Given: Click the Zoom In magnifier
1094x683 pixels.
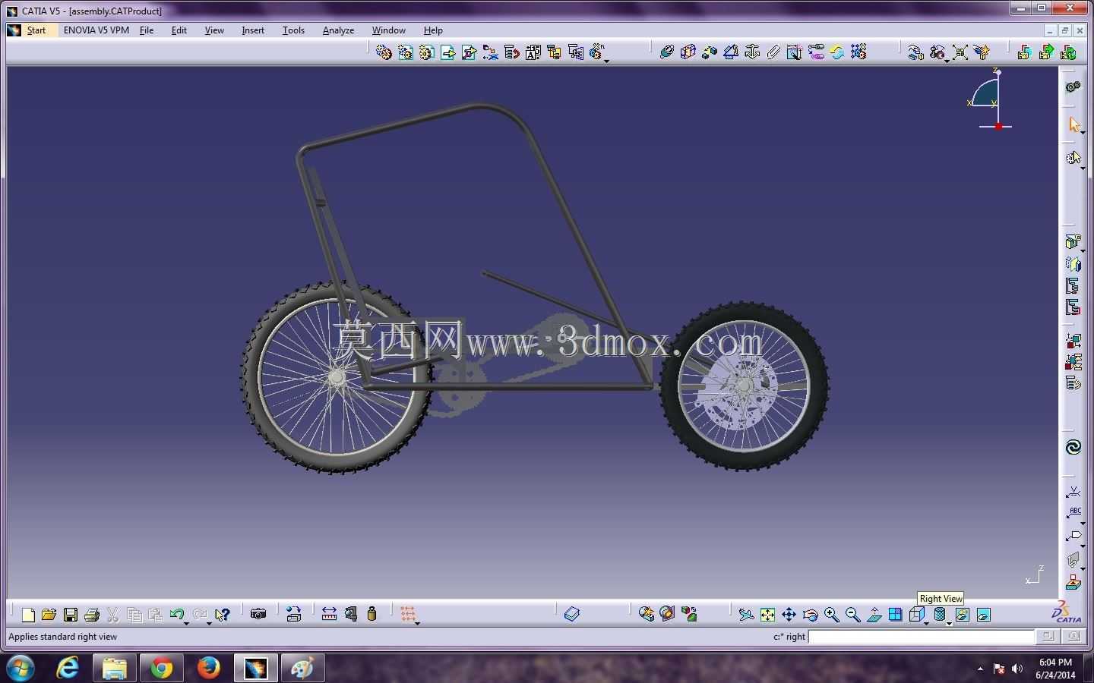Looking at the screenshot, I should pyautogui.click(x=832, y=615).
